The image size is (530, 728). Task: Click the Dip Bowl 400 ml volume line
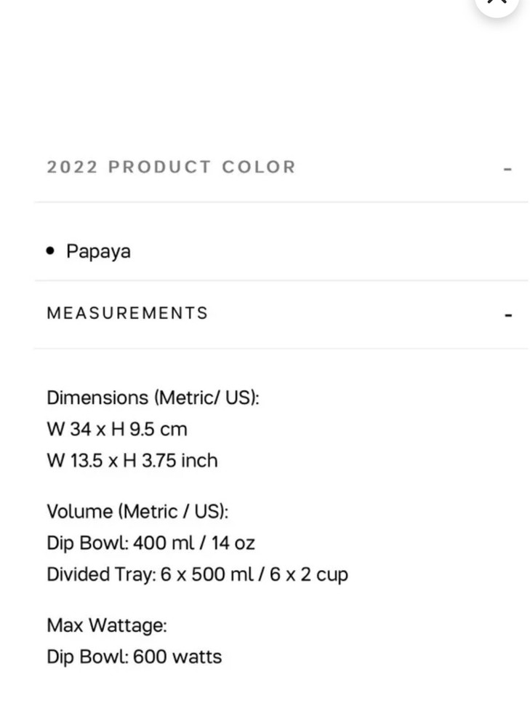[150, 542]
